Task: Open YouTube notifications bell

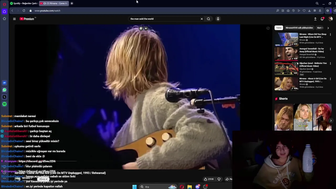Action: [x=322, y=19]
